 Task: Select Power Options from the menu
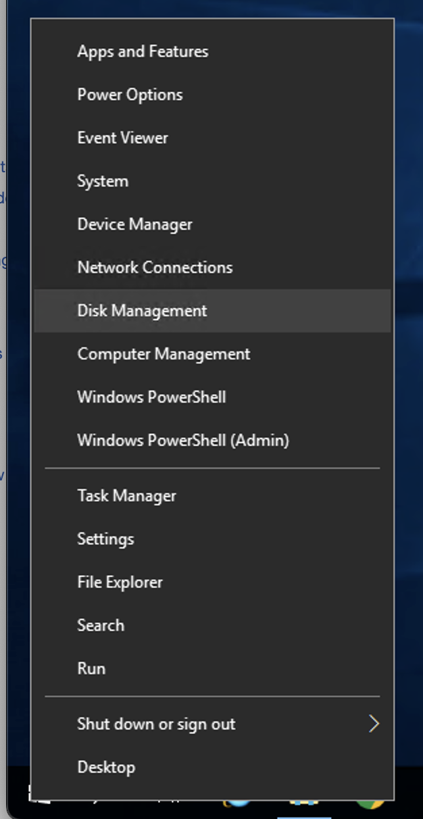click(130, 95)
